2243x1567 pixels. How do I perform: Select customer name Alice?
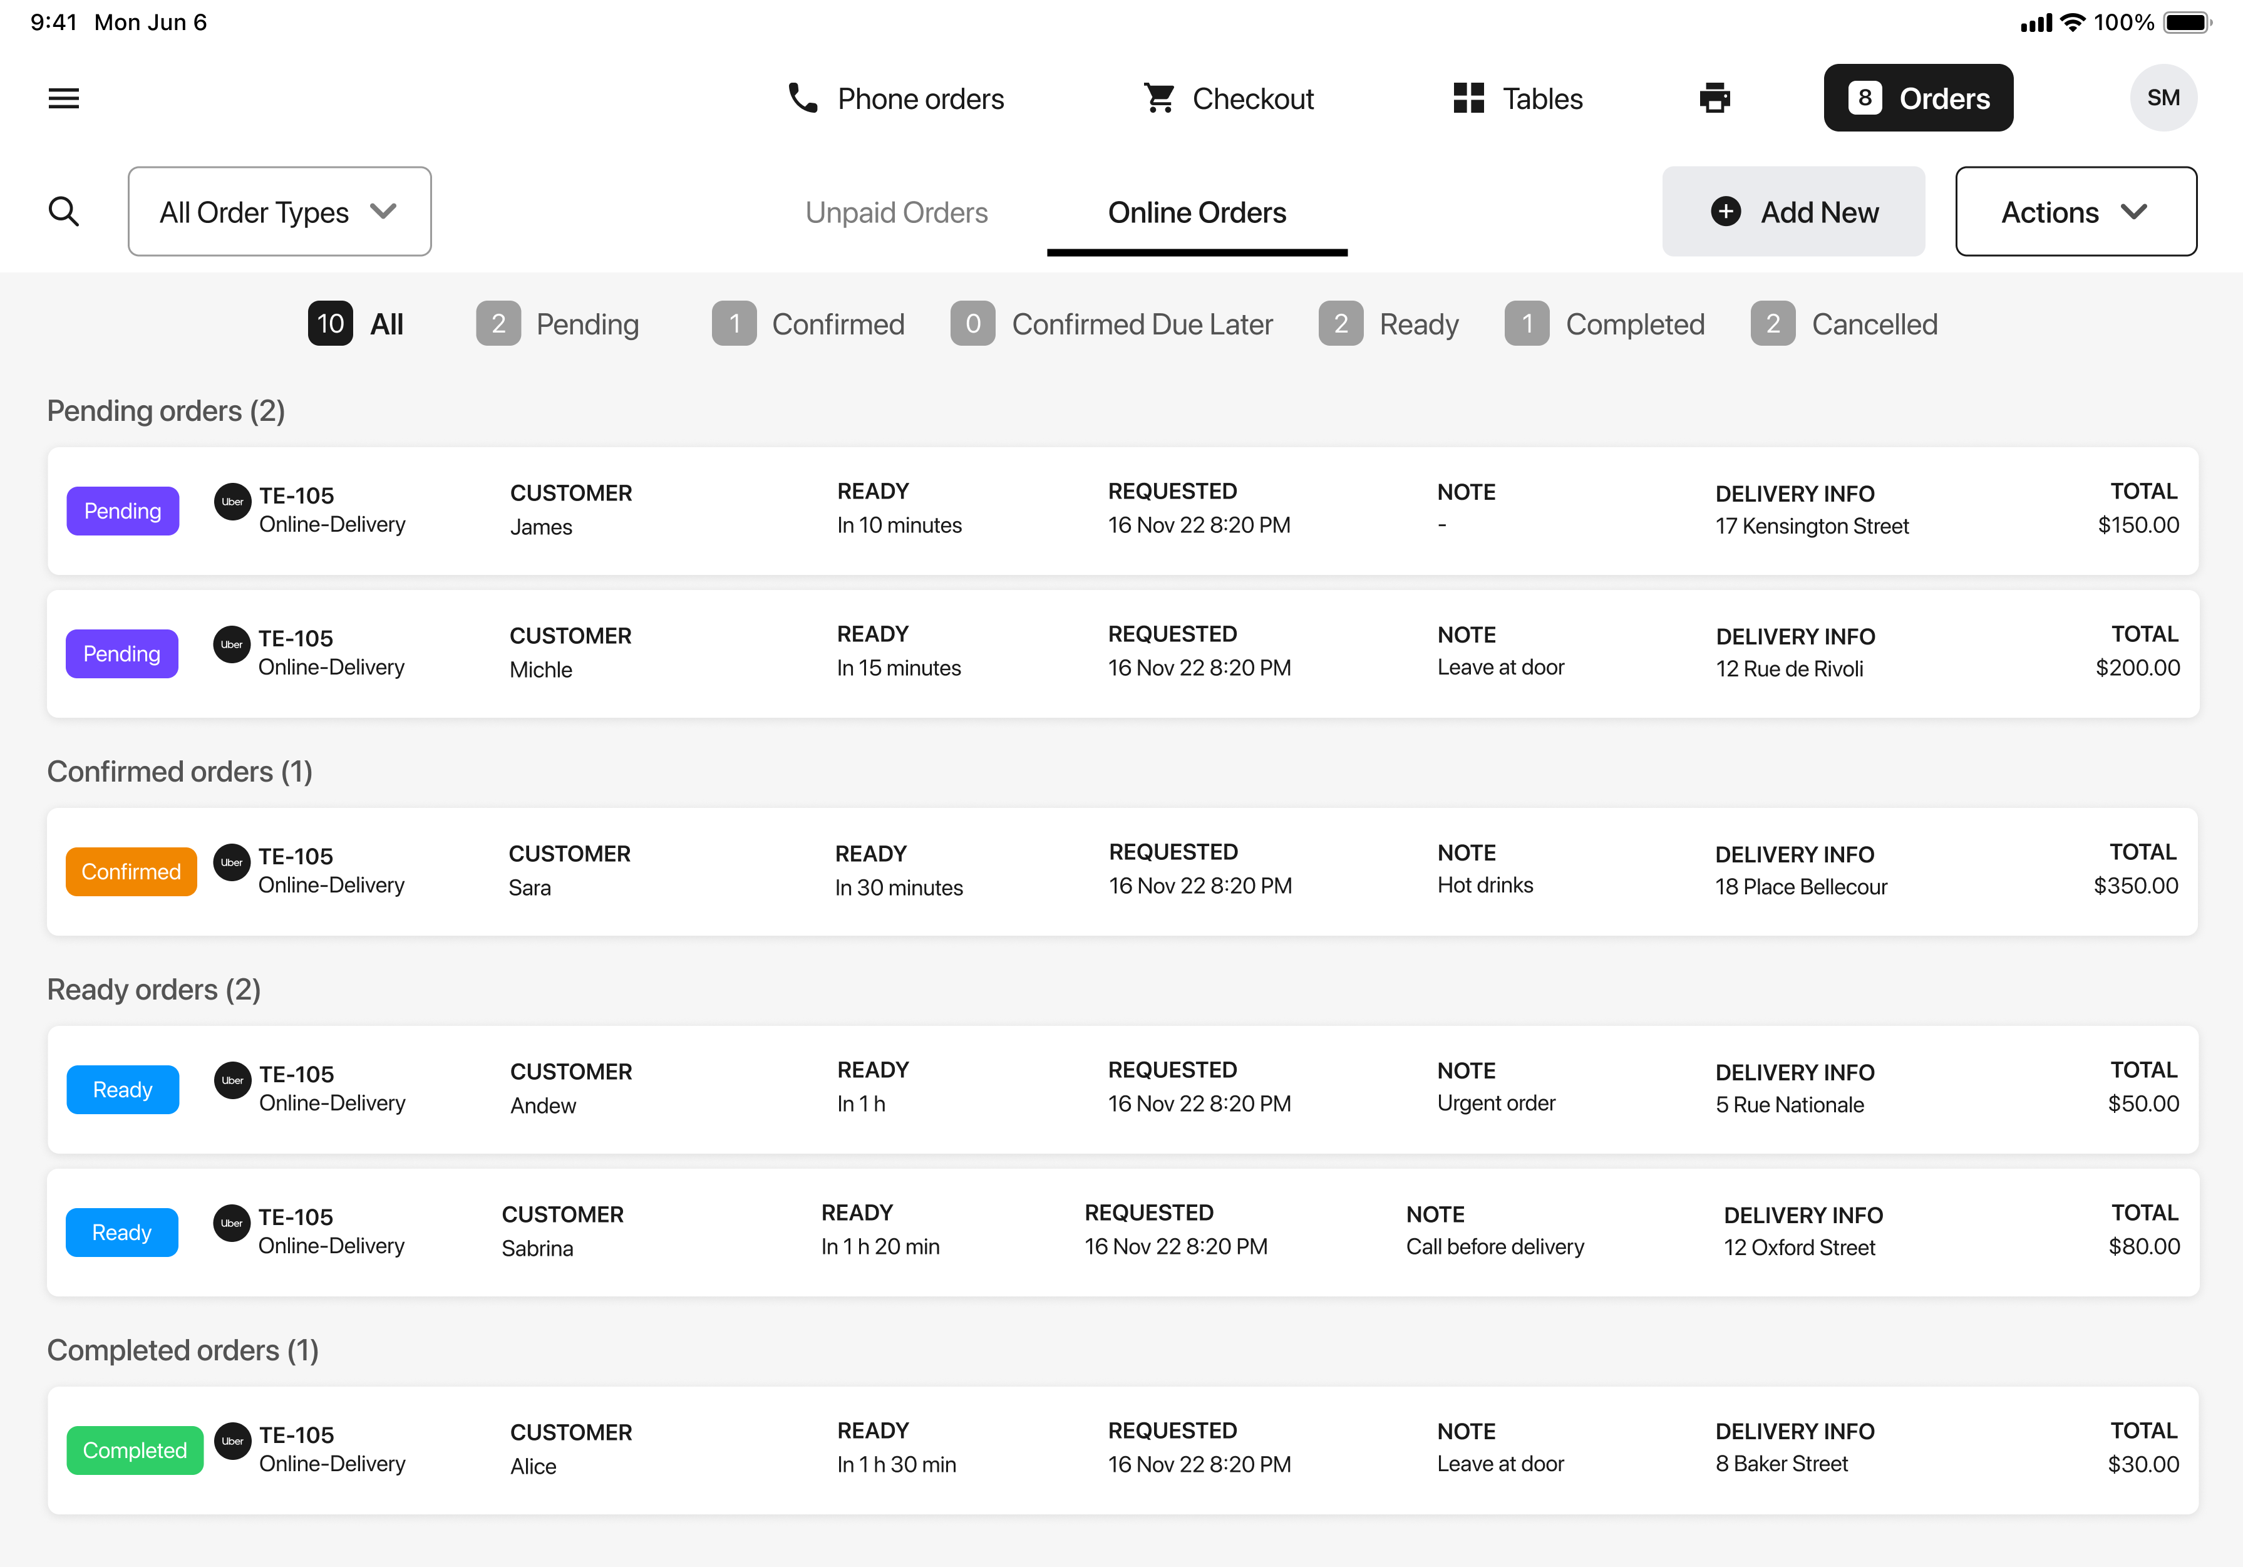(534, 1466)
